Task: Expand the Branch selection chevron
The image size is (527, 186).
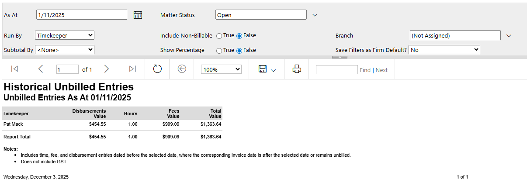Action: [x=509, y=36]
